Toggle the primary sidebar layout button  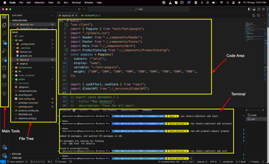(x=249, y=9)
